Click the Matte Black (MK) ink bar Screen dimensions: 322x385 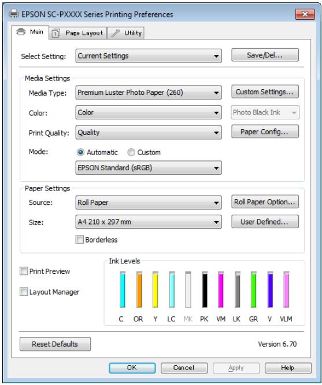point(188,289)
